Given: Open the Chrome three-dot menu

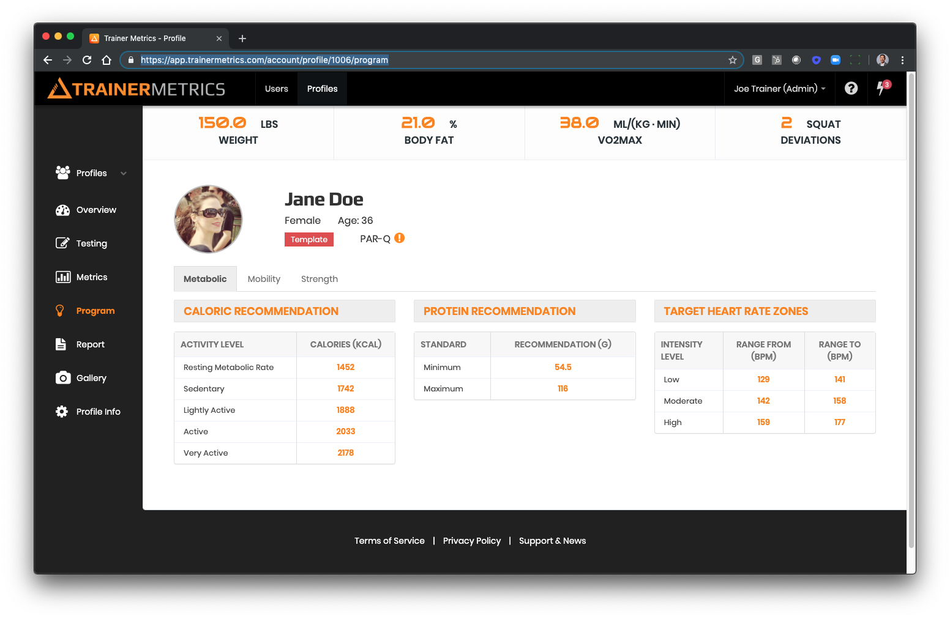Looking at the screenshot, I should (902, 60).
